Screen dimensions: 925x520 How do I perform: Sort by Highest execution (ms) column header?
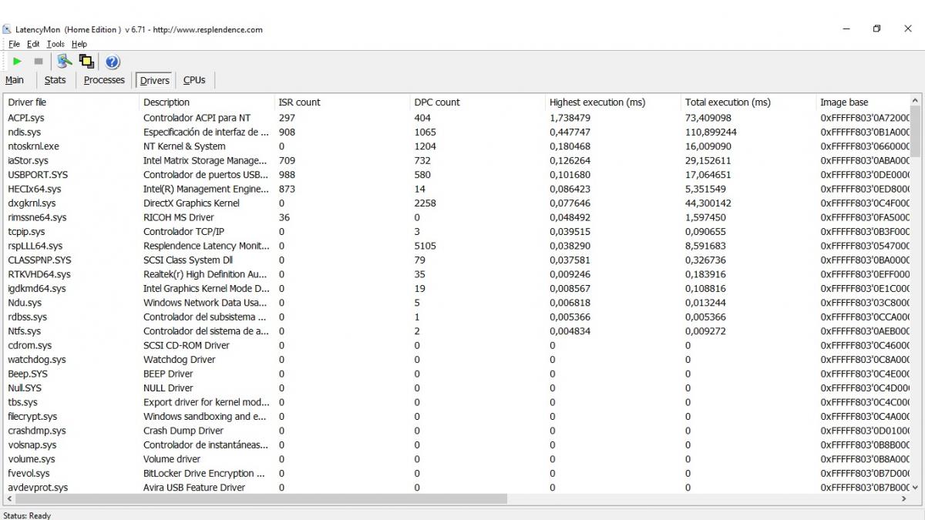[x=614, y=102]
